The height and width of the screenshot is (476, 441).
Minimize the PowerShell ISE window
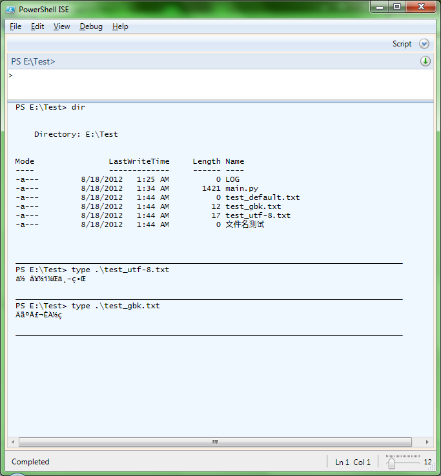click(x=380, y=6)
